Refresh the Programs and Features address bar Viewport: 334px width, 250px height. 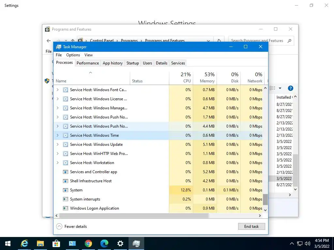(219, 41)
